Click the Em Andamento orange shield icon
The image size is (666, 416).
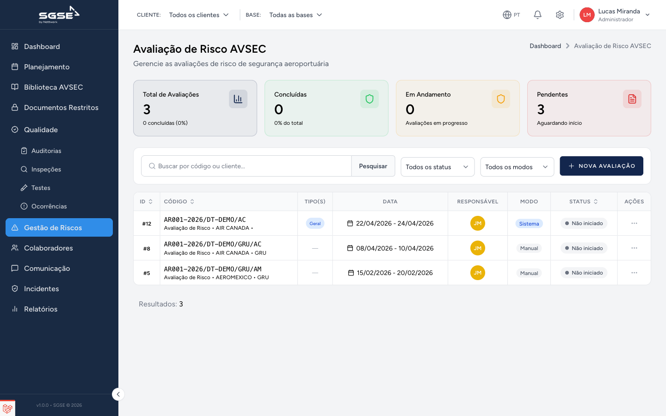[501, 99]
